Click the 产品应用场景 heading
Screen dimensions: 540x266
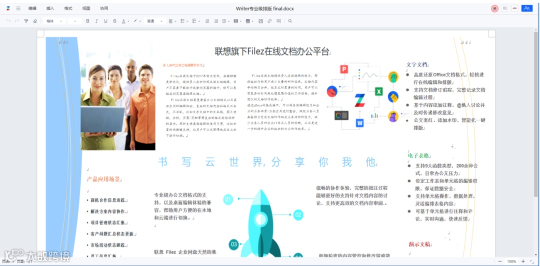[x=103, y=179]
